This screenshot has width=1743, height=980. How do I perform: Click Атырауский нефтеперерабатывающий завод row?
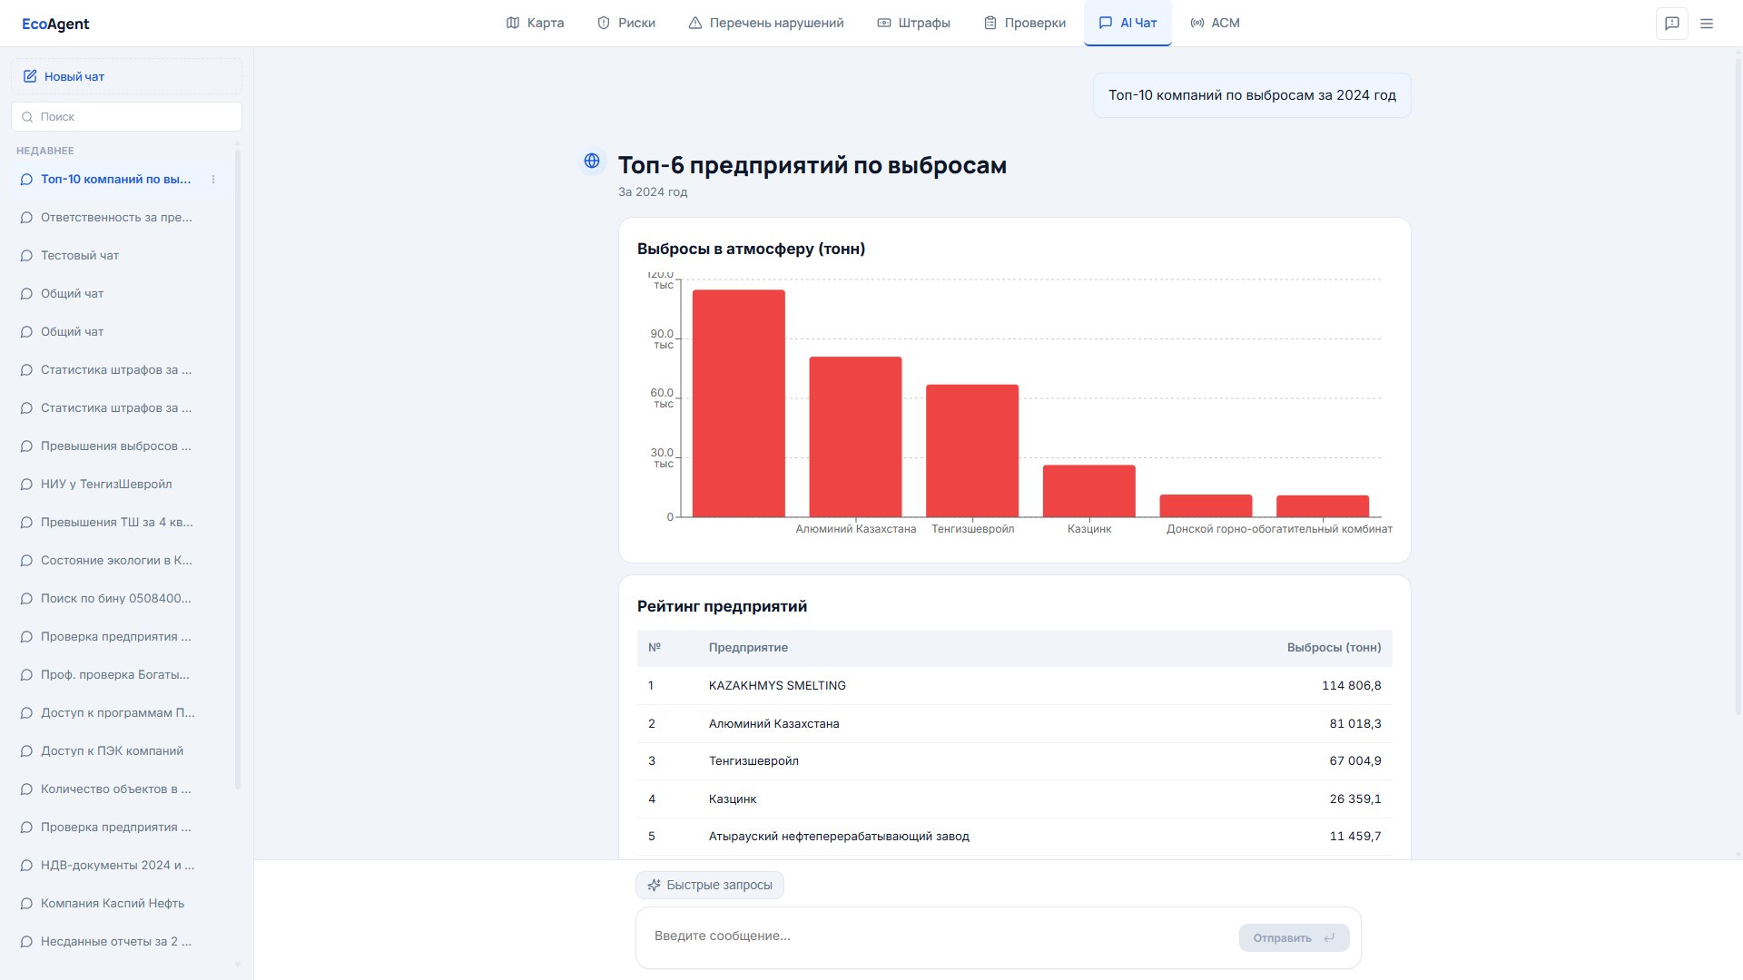1014,837
